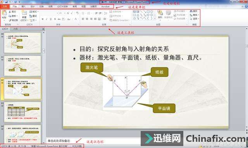The width and height of the screenshot is (248, 148).
Task: Select the Cut scissors icon
Action: [10, 12]
